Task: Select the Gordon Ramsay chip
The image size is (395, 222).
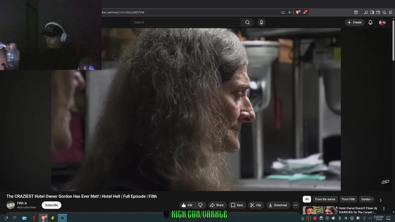Action: pyautogui.click(x=368, y=199)
